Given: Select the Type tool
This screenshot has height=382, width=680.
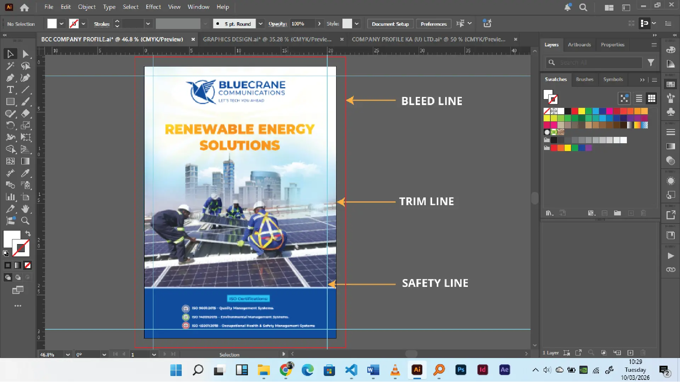Looking at the screenshot, I should point(10,90).
